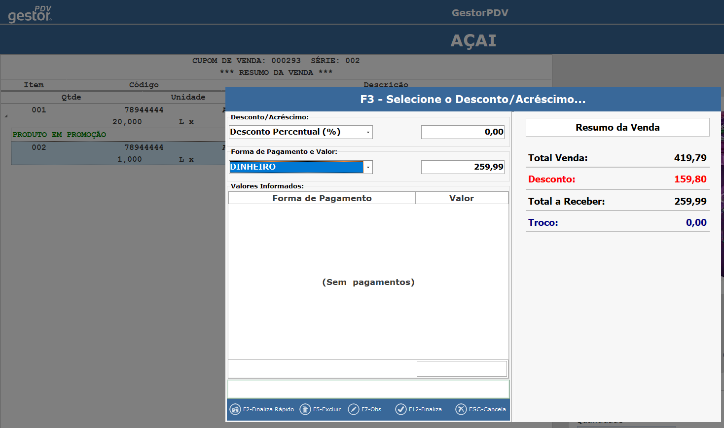Open the Desconto Percentual (%) dropdown arrow
This screenshot has width=724, height=428.
[x=368, y=132]
